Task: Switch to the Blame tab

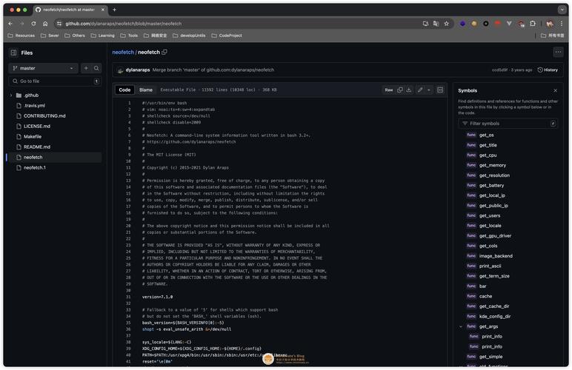Action: pos(146,90)
